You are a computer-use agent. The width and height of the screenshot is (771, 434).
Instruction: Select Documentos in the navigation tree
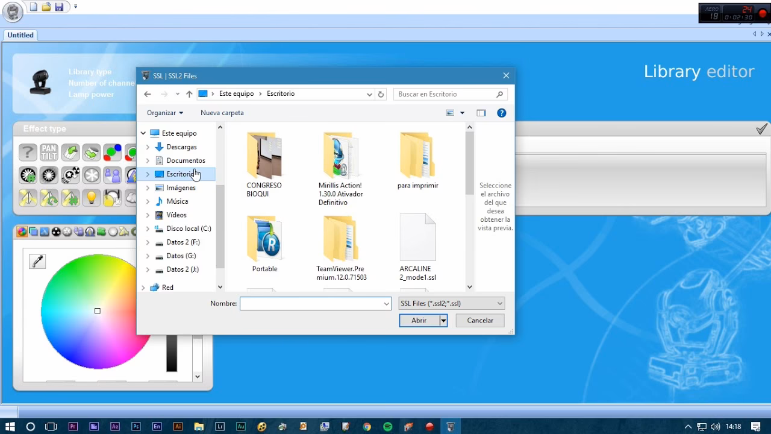click(186, 160)
